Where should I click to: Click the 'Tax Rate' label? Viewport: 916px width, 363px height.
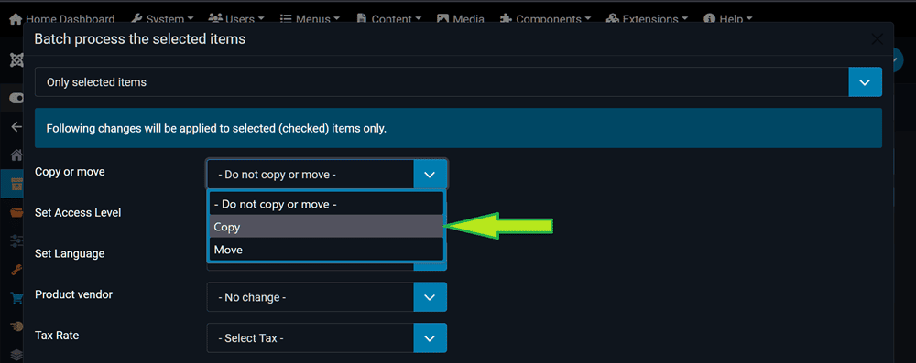pyautogui.click(x=57, y=335)
